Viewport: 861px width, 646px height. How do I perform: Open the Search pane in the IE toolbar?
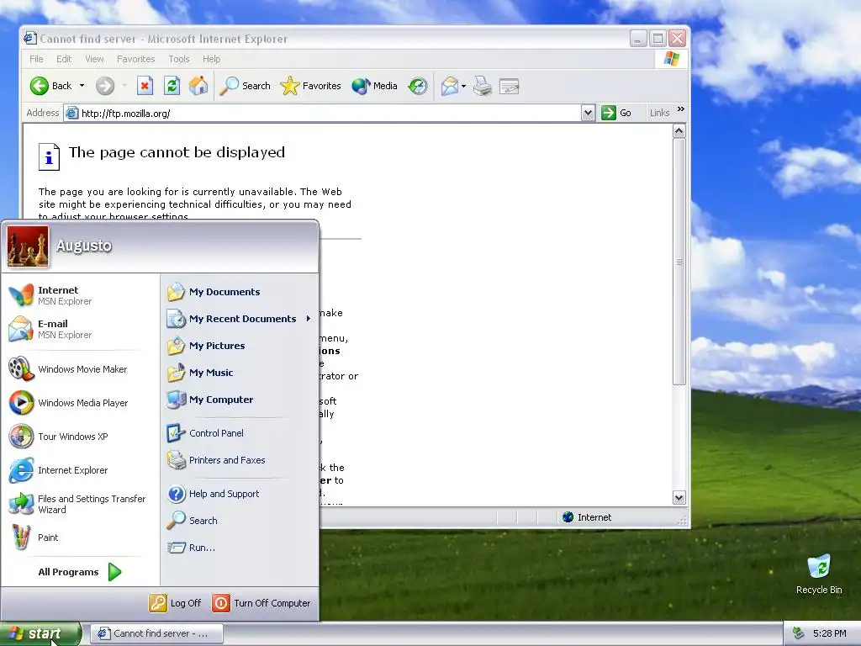245,86
